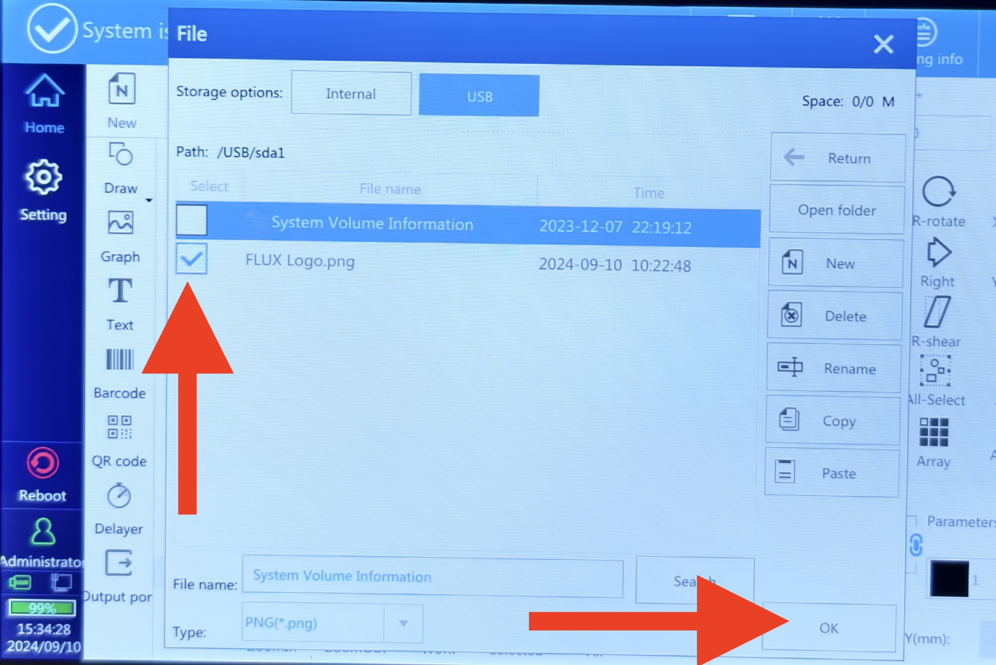
Task: Select the Delayer timer tool
Action: pos(119,495)
